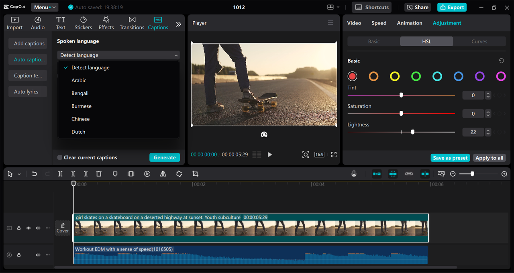Start voiceover recording with microphone icon
Viewport: 514px width, 273px height.
pos(354,174)
